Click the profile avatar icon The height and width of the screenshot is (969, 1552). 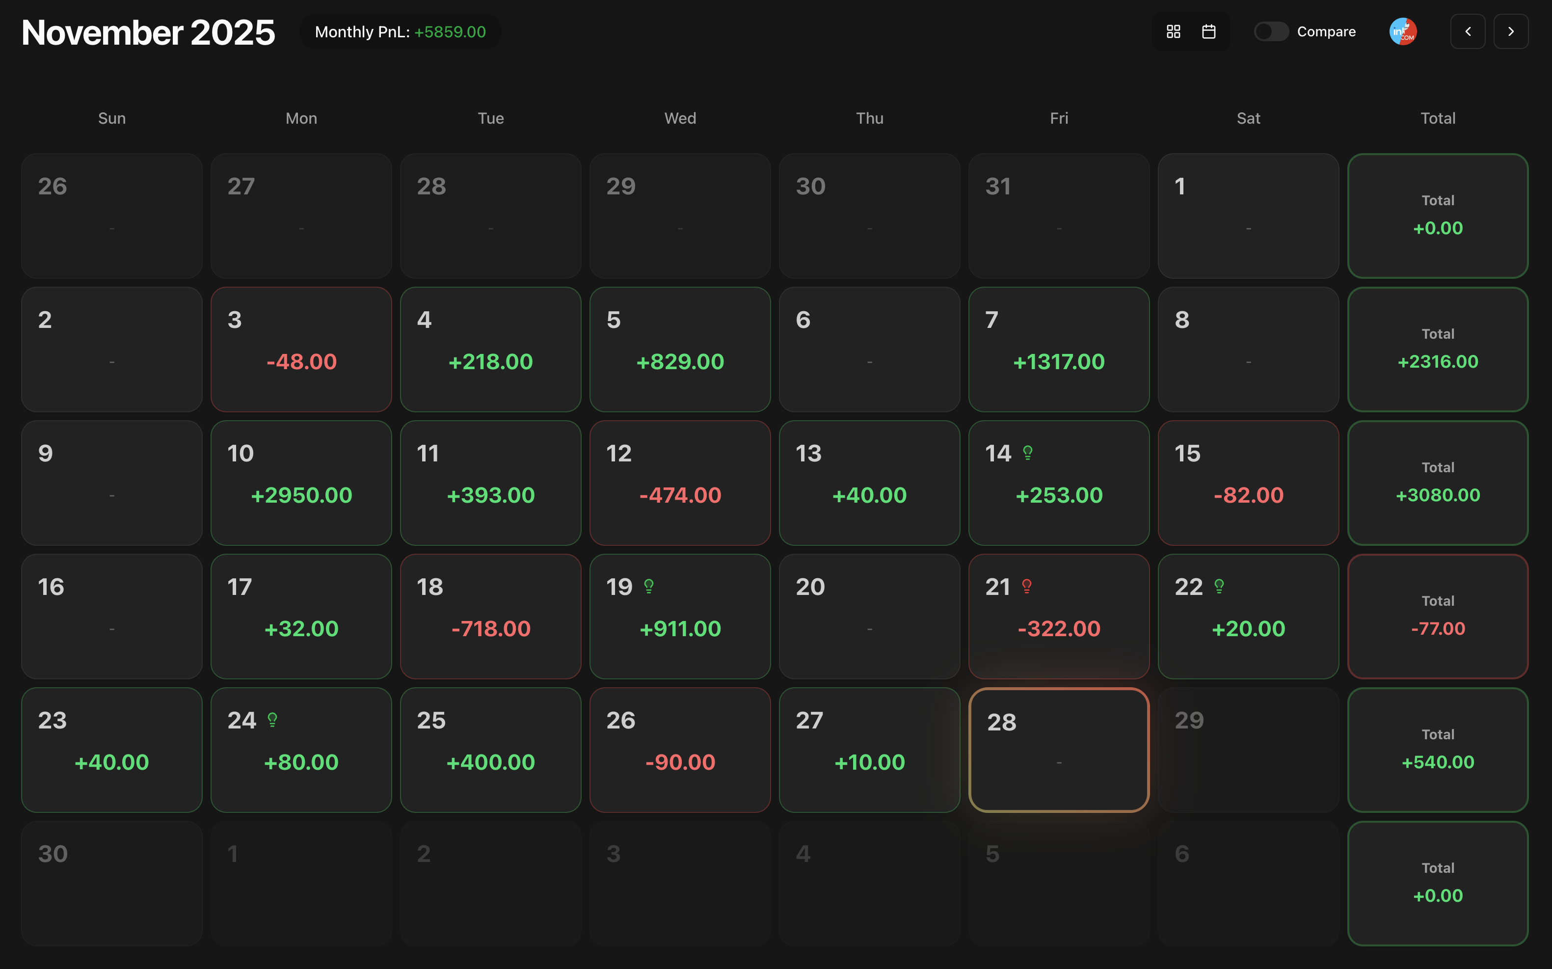[1403, 31]
